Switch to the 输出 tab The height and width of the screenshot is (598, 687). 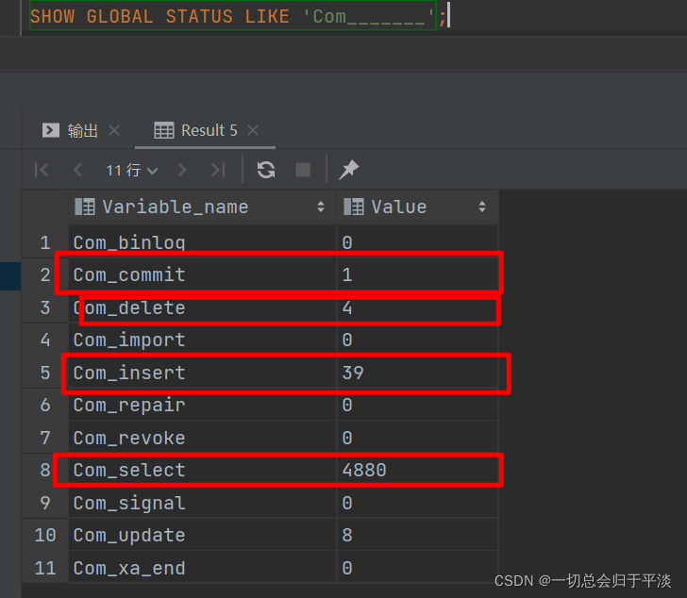tap(82, 131)
